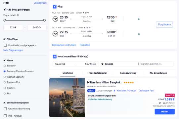
Task: Click the amenity icons on the Fr., 1. Mai flight
Action: pos(86,13)
